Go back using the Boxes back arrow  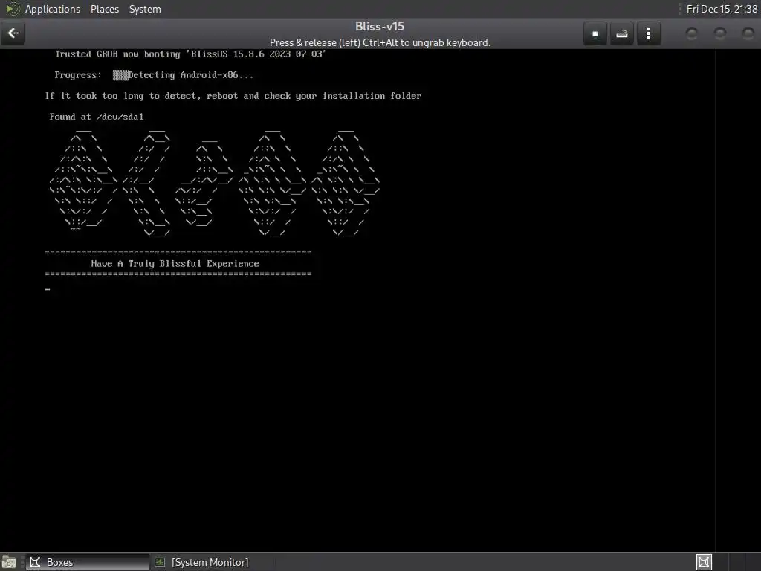(x=13, y=33)
